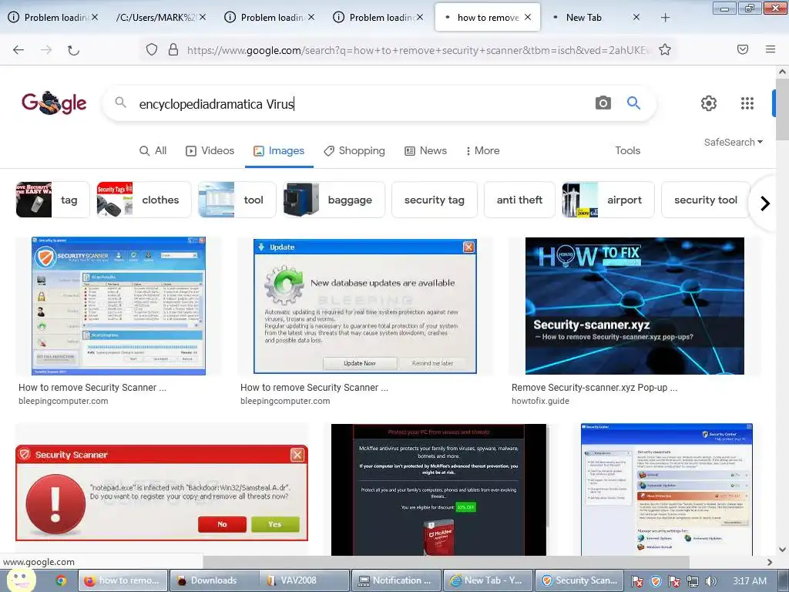
Task: Close the New Tab tab
Action: point(636,17)
